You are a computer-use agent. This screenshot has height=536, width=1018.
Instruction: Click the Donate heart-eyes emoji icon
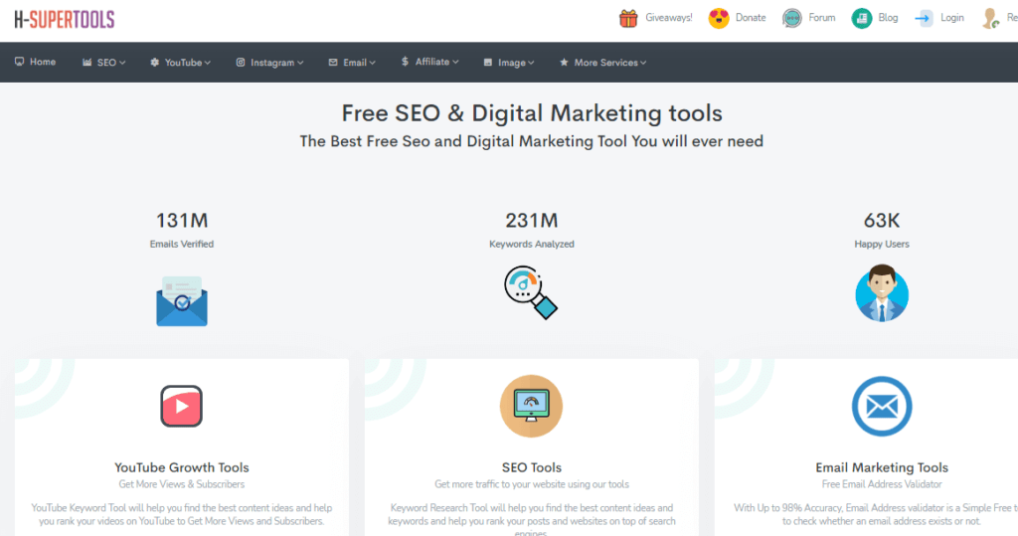(719, 18)
